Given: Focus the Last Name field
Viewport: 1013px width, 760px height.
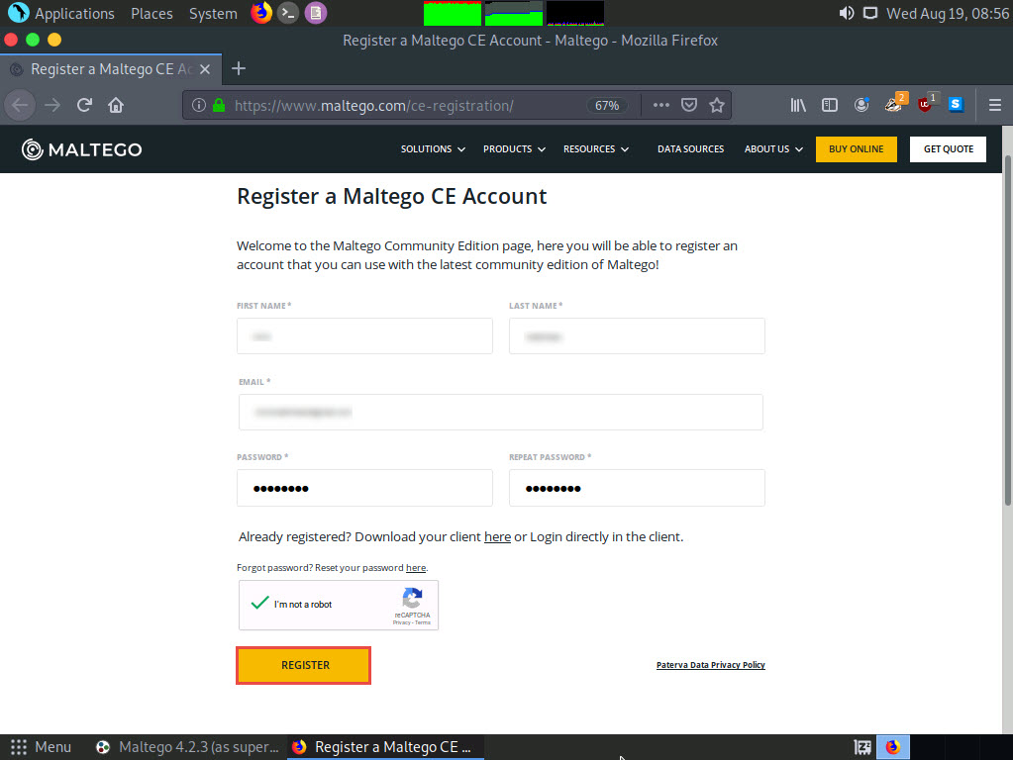Looking at the screenshot, I should pos(637,335).
